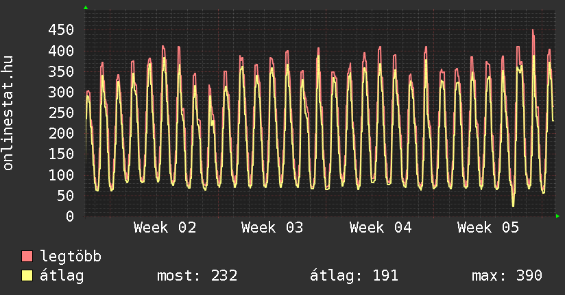This screenshot has width=565, height=295.
Task: Click the átlag legend text
Action: pyautogui.click(x=62, y=276)
